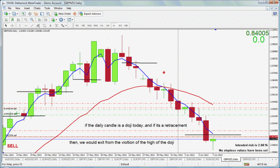Select the vertical line tool

coord(20,25)
